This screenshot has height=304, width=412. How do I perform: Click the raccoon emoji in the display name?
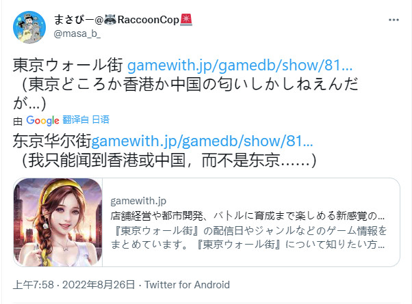(110, 19)
